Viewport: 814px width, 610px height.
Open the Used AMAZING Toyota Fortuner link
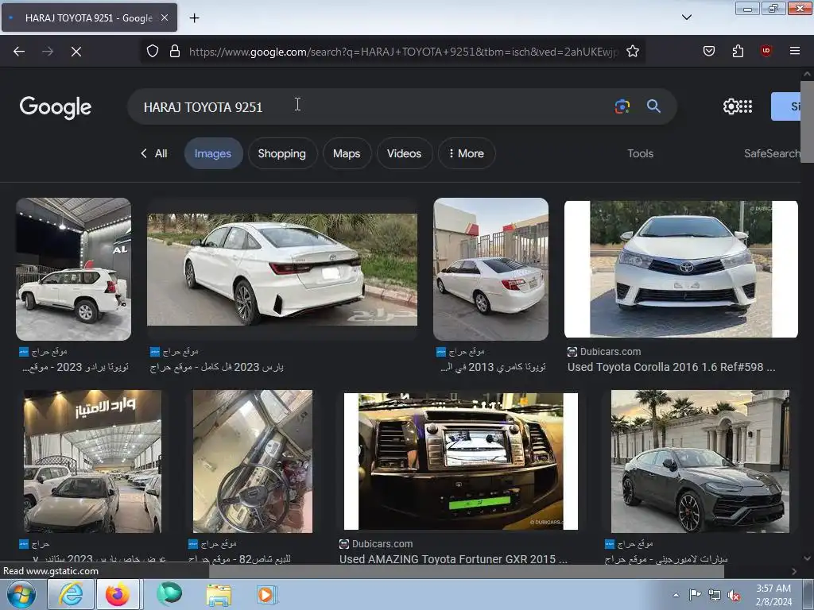(x=453, y=558)
